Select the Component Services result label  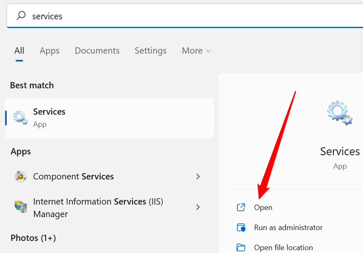pyautogui.click(x=73, y=176)
